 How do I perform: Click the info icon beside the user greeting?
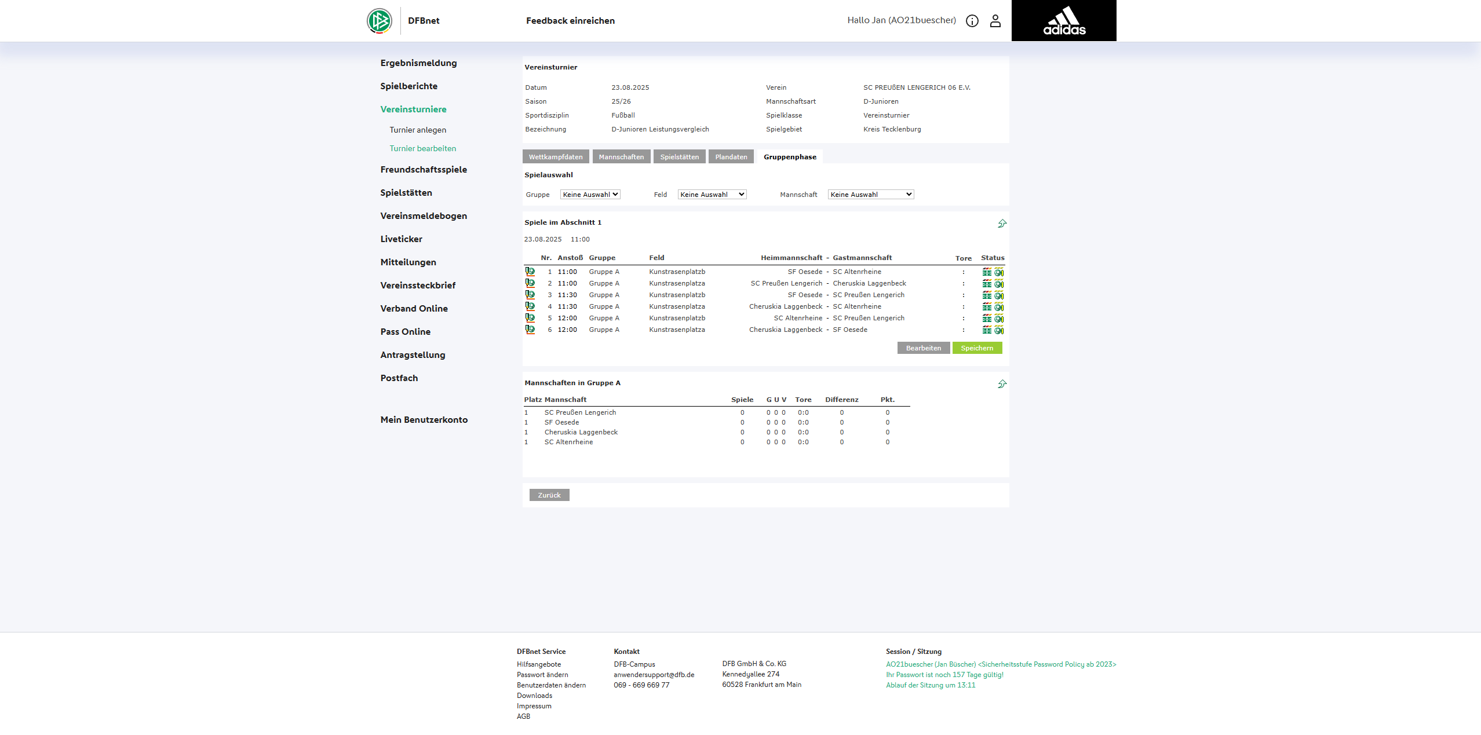tap(972, 21)
